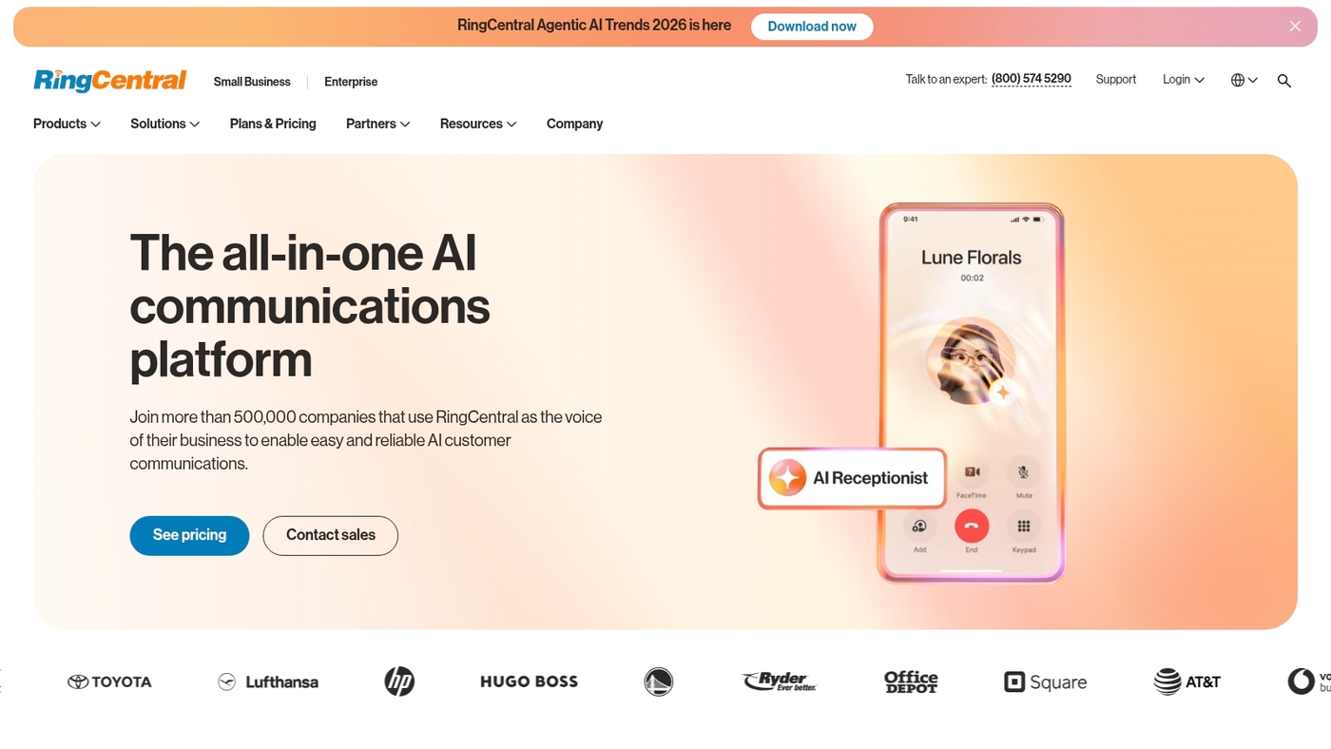Dismiss the Agentic AI Trends banner
The image size is (1331, 749).
click(1295, 27)
